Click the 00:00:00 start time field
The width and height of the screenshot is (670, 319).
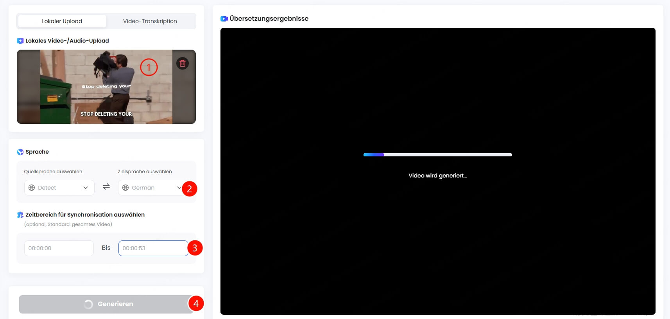[59, 248]
